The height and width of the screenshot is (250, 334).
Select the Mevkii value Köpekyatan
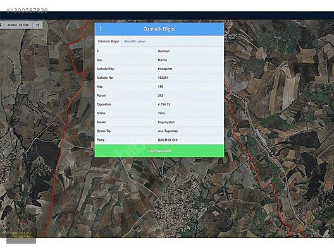click(x=166, y=122)
